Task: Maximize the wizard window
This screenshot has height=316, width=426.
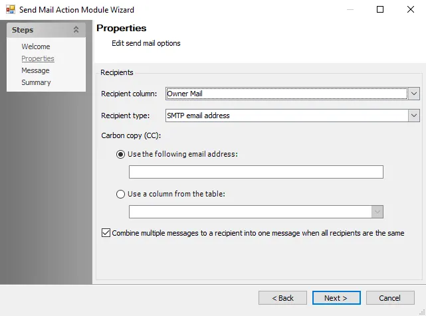Action: pyautogui.click(x=380, y=9)
